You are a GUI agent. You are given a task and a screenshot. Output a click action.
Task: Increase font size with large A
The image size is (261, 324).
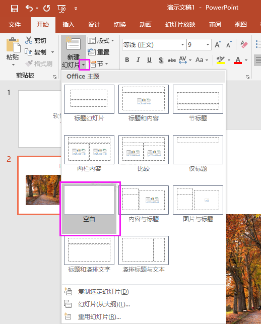coord(218,45)
